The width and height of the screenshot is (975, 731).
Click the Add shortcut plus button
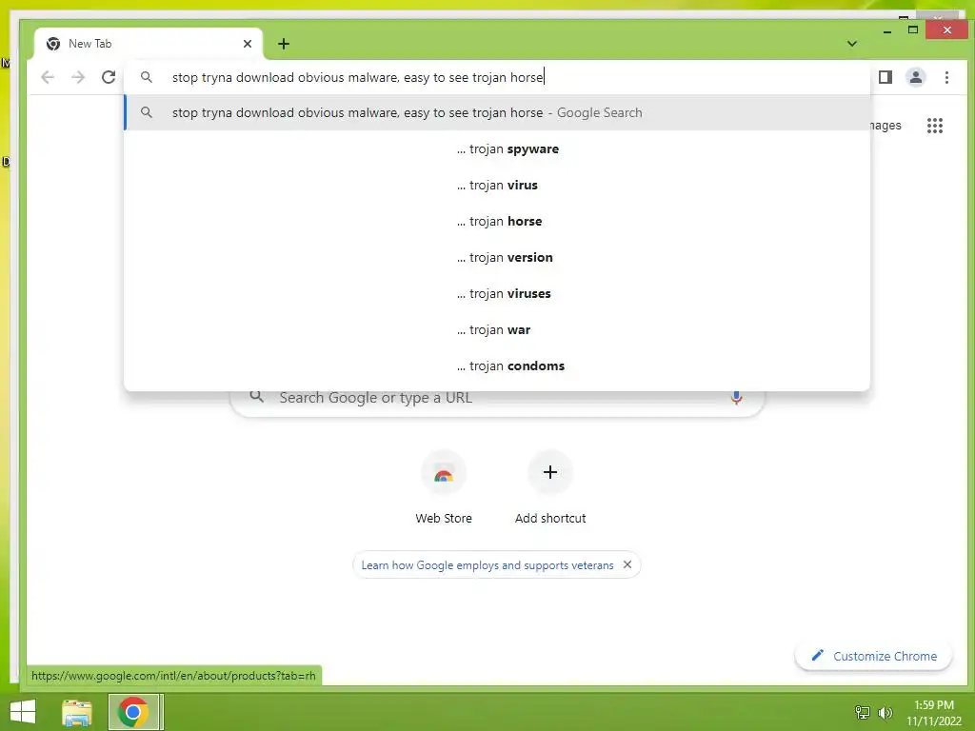(x=549, y=473)
